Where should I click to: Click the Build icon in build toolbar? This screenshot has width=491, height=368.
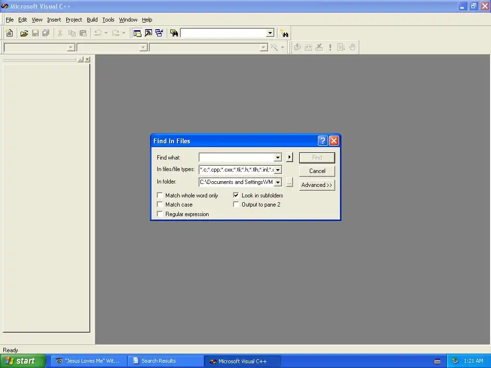(308, 47)
